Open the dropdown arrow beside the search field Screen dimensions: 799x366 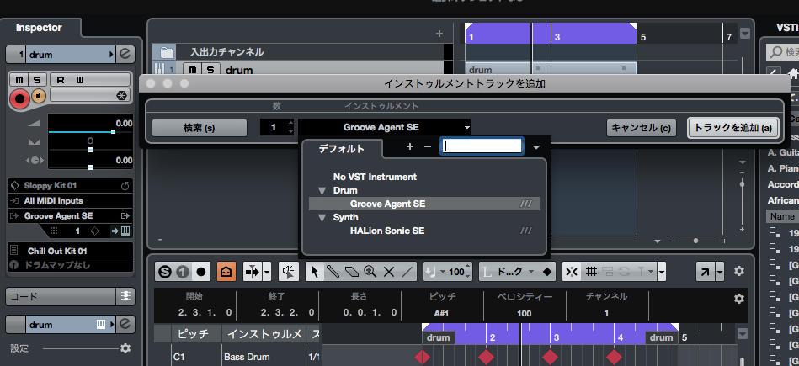point(536,147)
